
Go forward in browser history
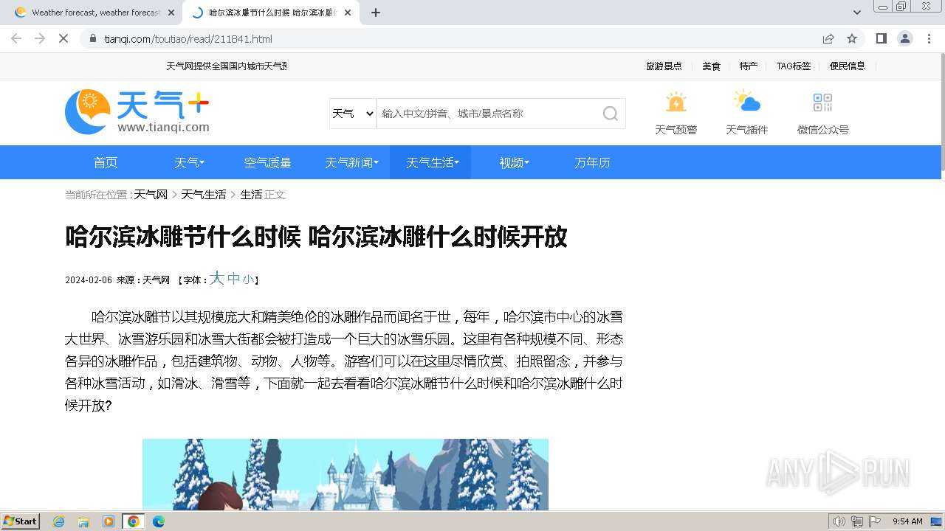[40, 38]
